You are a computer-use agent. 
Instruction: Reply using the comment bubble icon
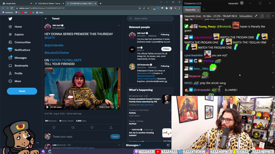[x=54, y=127]
